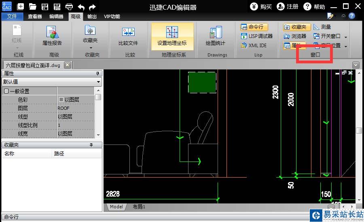Open the 浏览器 browser window
The width and height of the screenshot is (364, 222).
[x=295, y=36]
